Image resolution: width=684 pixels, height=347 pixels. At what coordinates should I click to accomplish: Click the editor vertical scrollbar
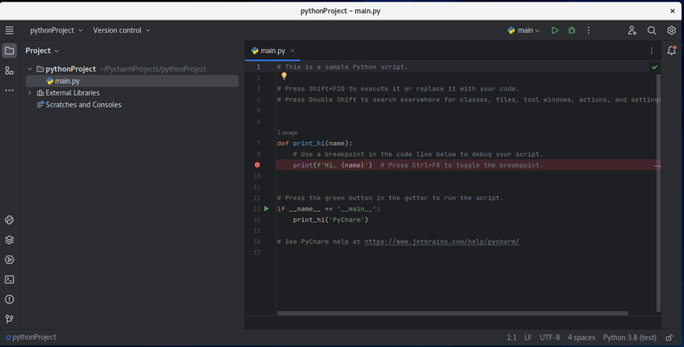[x=658, y=193]
